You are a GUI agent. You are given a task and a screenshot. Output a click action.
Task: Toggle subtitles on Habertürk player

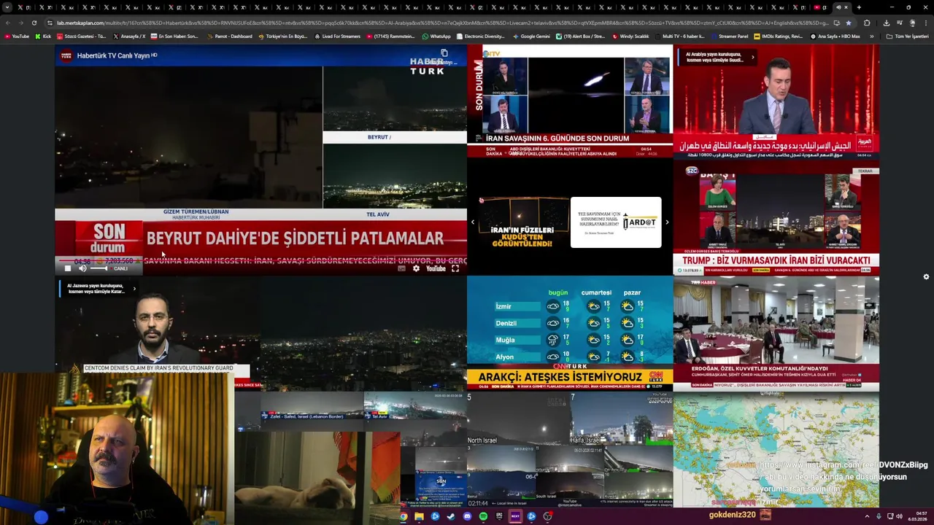[x=401, y=268]
